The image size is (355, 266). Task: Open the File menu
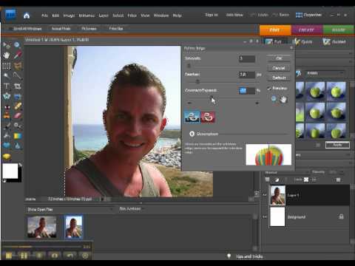pyautogui.click(x=44, y=16)
